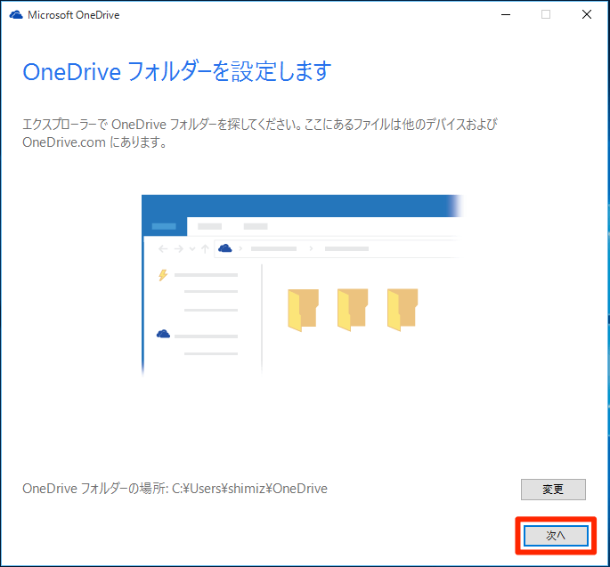The image size is (610, 567).
Task: Click the heading OneDrive フォルダーを設定します
Action: click(177, 71)
